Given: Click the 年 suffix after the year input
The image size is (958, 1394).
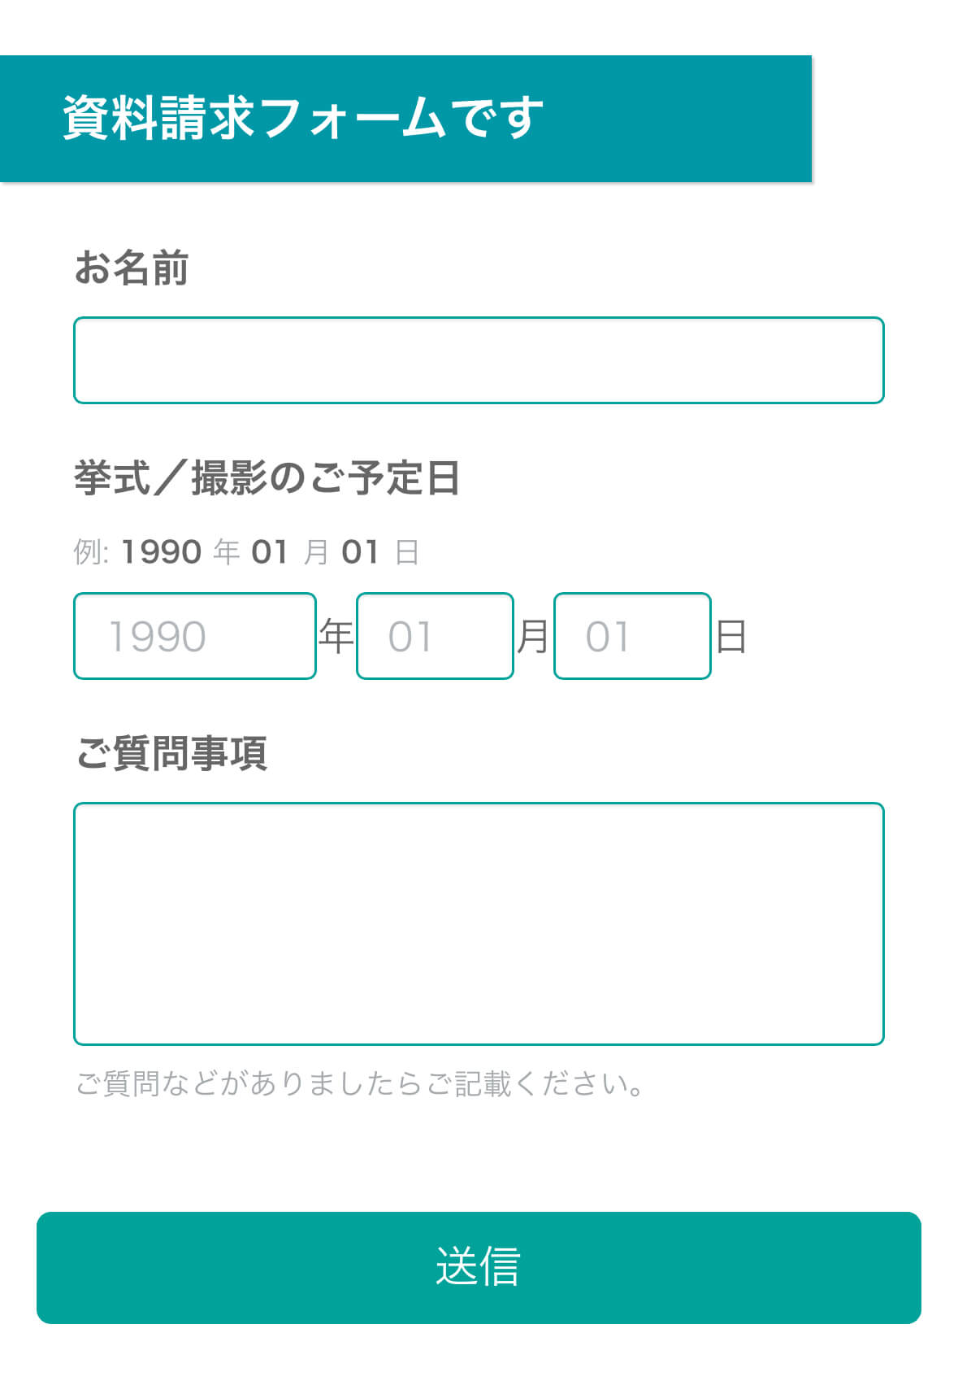Looking at the screenshot, I should point(336,636).
